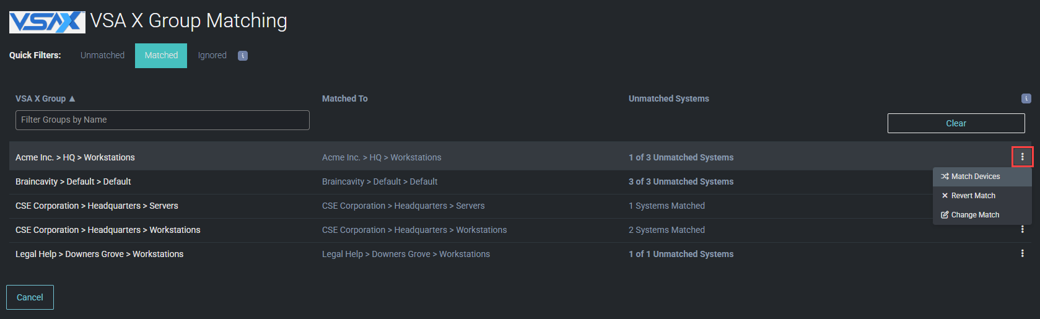The image size is (1040, 319).
Task: Click the Cancel button
Action: coord(30,297)
